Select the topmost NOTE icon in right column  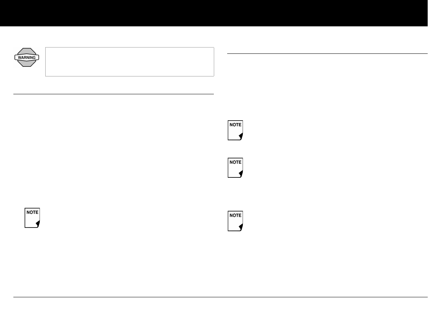point(235,130)
